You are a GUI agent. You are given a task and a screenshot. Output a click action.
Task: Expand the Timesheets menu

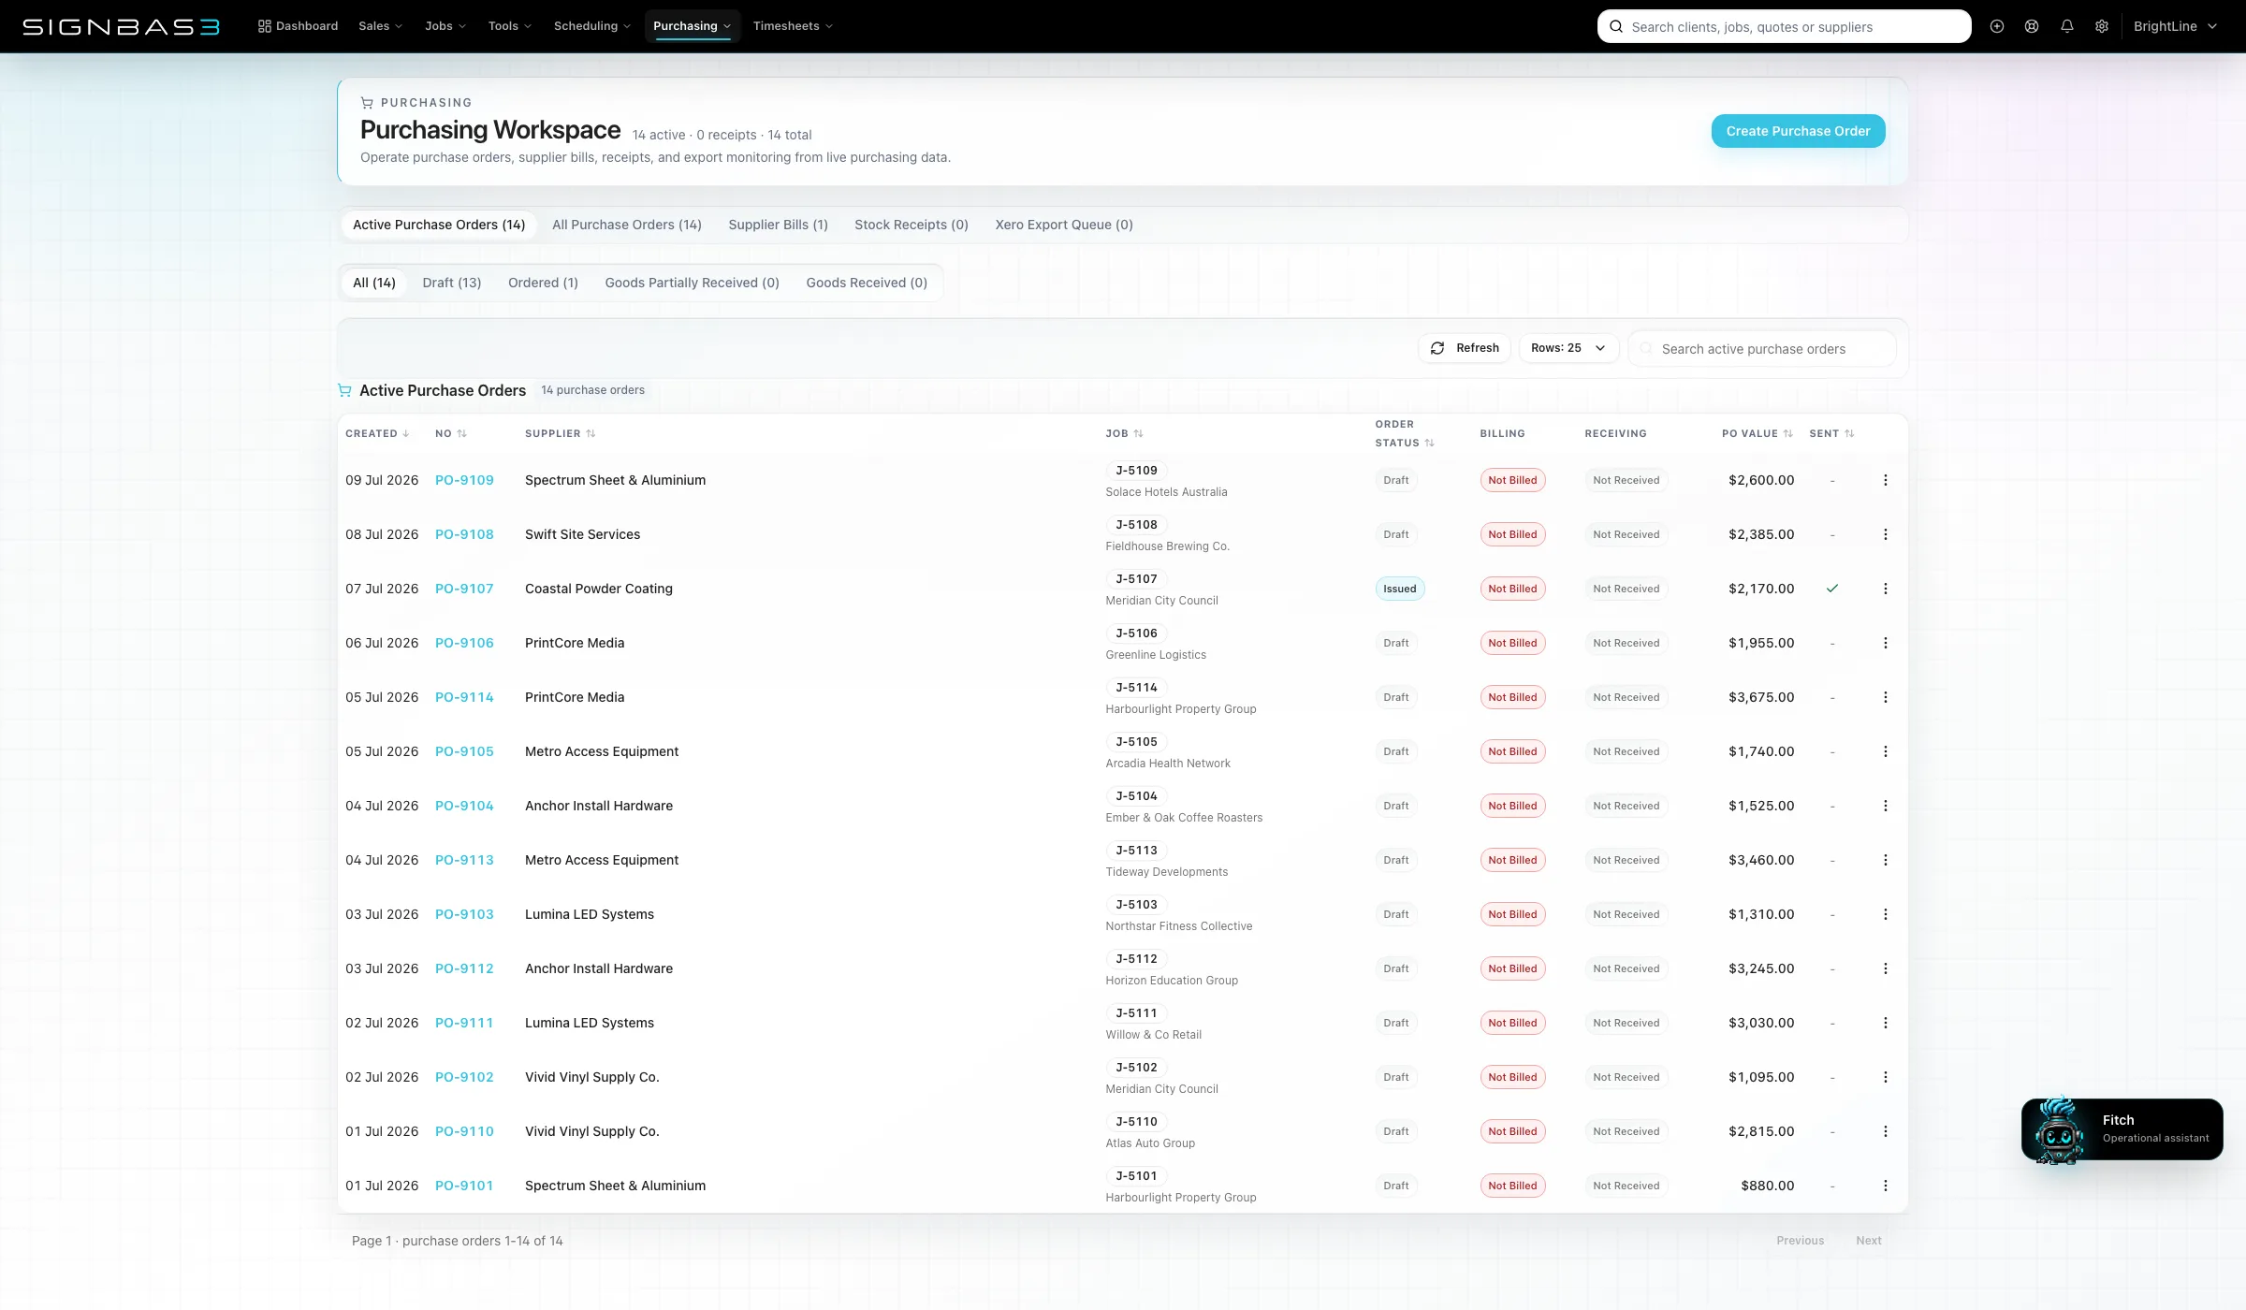[x=792, y=26]
